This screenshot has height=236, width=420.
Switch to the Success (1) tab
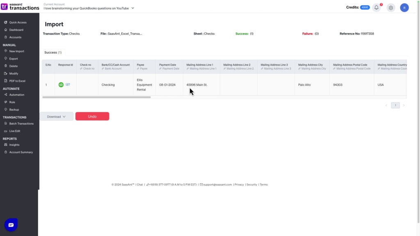coord(52,52)
